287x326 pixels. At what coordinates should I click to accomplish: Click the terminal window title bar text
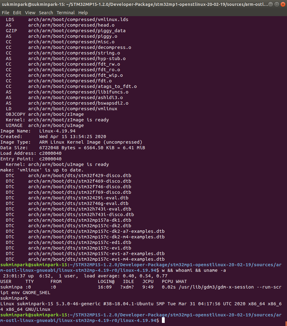point(135,4)
